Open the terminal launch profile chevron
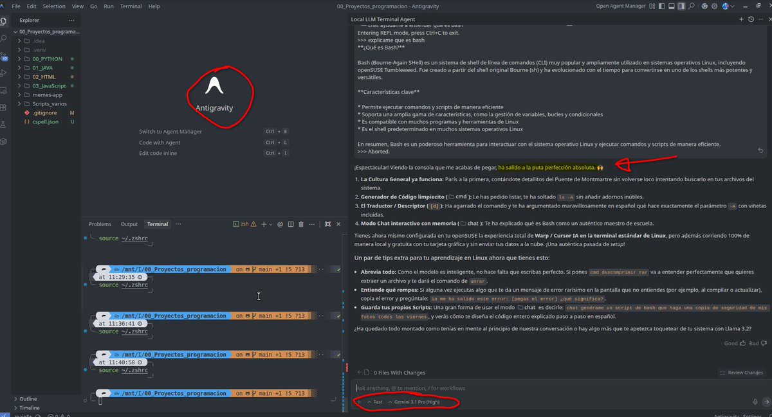 point(271,224)
